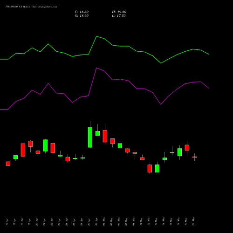Click the 20 May date label on the axis
This screenshot has width=233, height=233.
click(193, 221)
